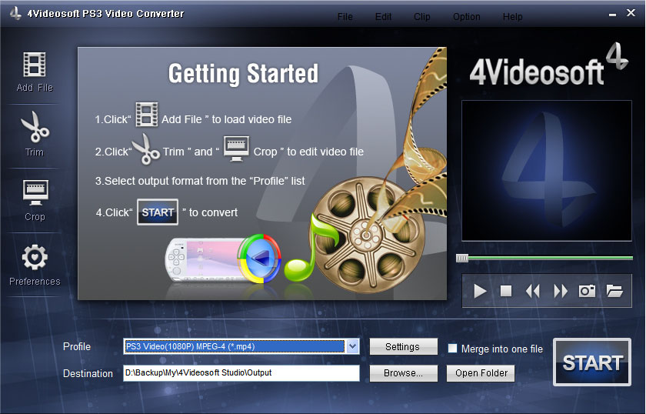Click monitor Crop icon in Getting Started step 2

pos(236,149)
